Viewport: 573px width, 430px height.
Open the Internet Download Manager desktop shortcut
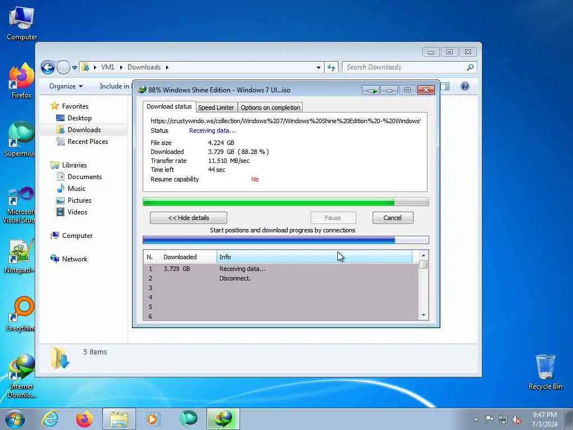[x=22, y=376]
